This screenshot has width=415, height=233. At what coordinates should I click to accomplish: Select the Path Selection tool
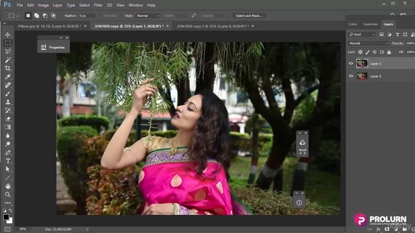click(x=8, y=169)
